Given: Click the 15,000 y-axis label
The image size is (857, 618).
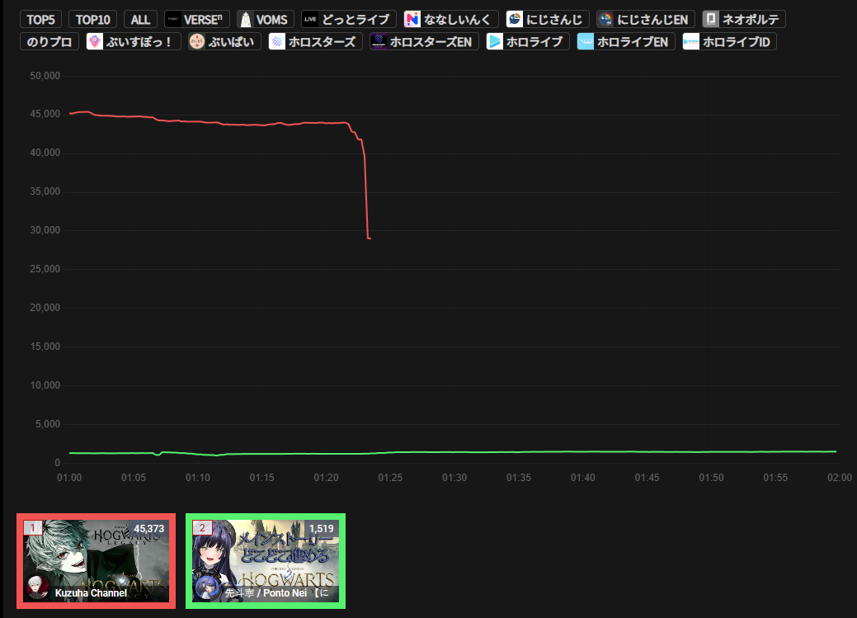Looking at the screenshot, I should point(45,347).
